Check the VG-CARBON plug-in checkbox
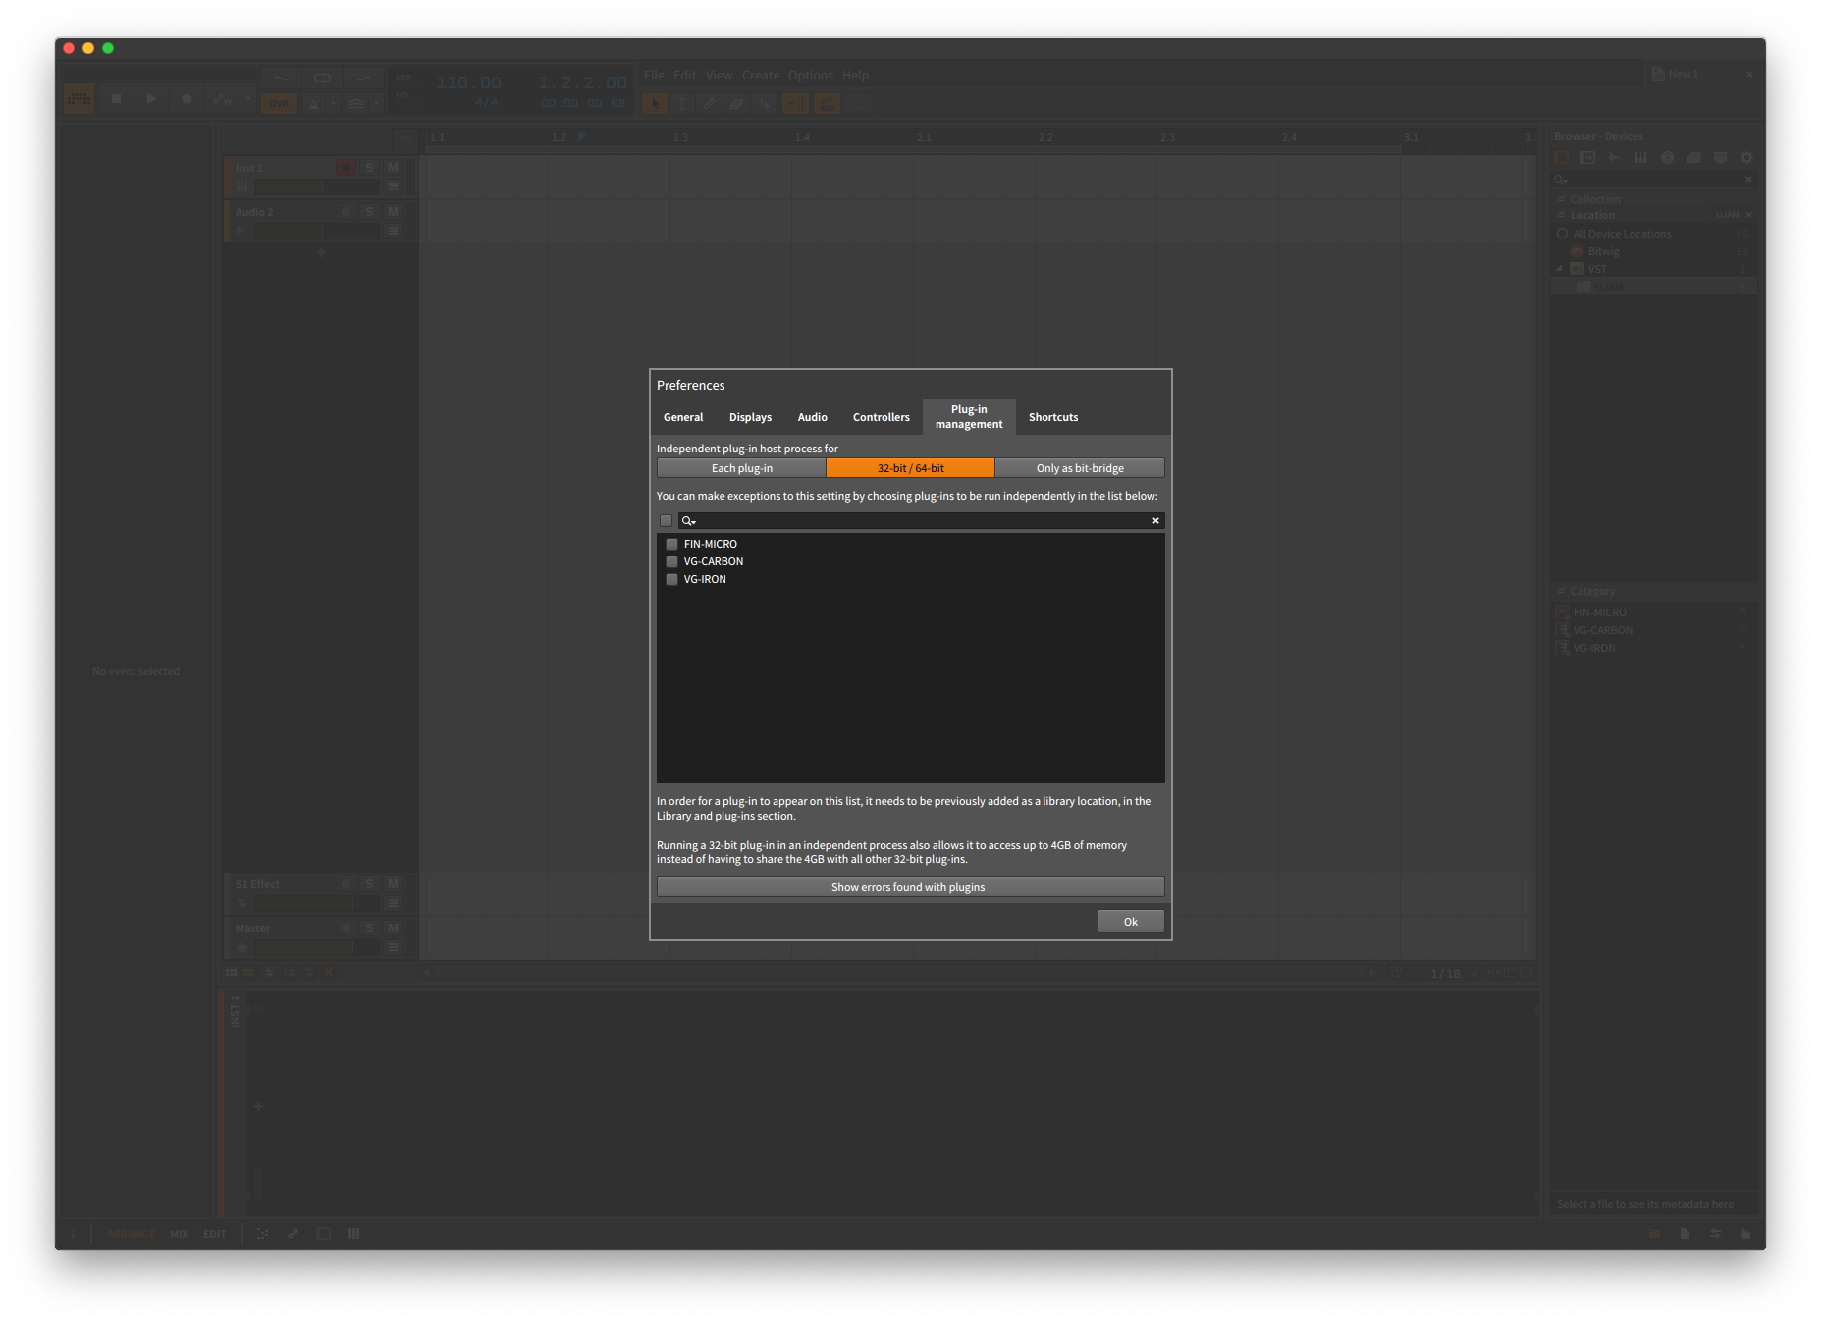 (671, 561)
